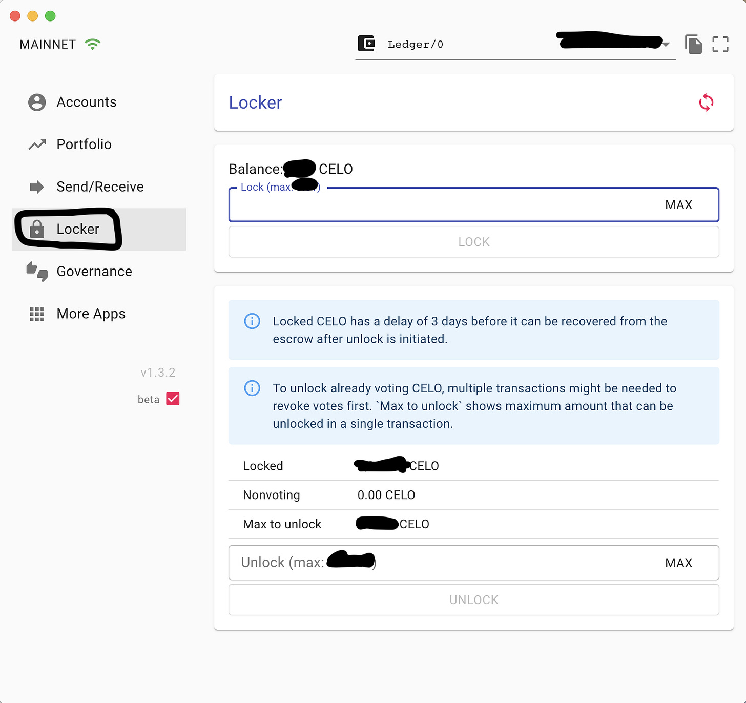
Task: Click the Send/Receive arrow icon
Action: click(x=37, y=187)
